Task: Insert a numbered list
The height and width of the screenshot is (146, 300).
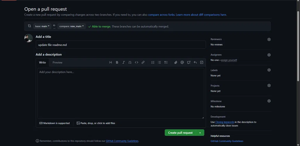Action: (x=153, y=62)
